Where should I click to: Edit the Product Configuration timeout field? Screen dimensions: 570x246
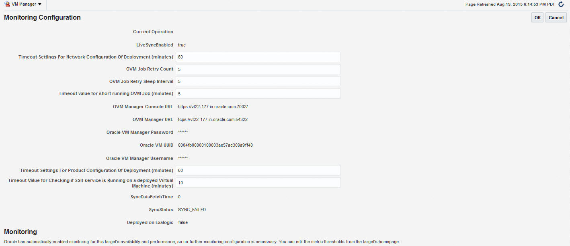(258, 170)
